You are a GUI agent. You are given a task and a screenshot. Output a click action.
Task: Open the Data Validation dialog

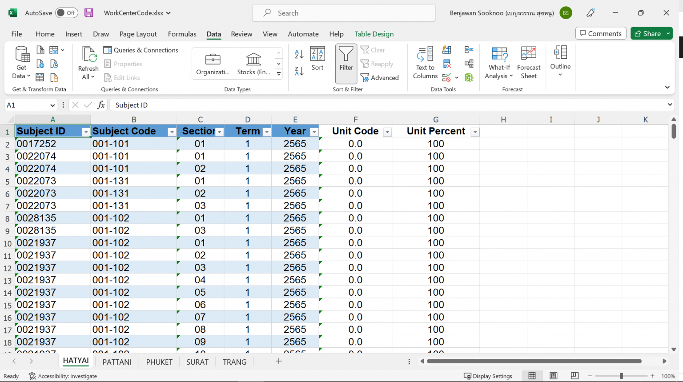tap(446, 77)
